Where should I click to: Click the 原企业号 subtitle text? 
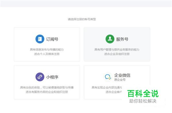click(120, 80)
